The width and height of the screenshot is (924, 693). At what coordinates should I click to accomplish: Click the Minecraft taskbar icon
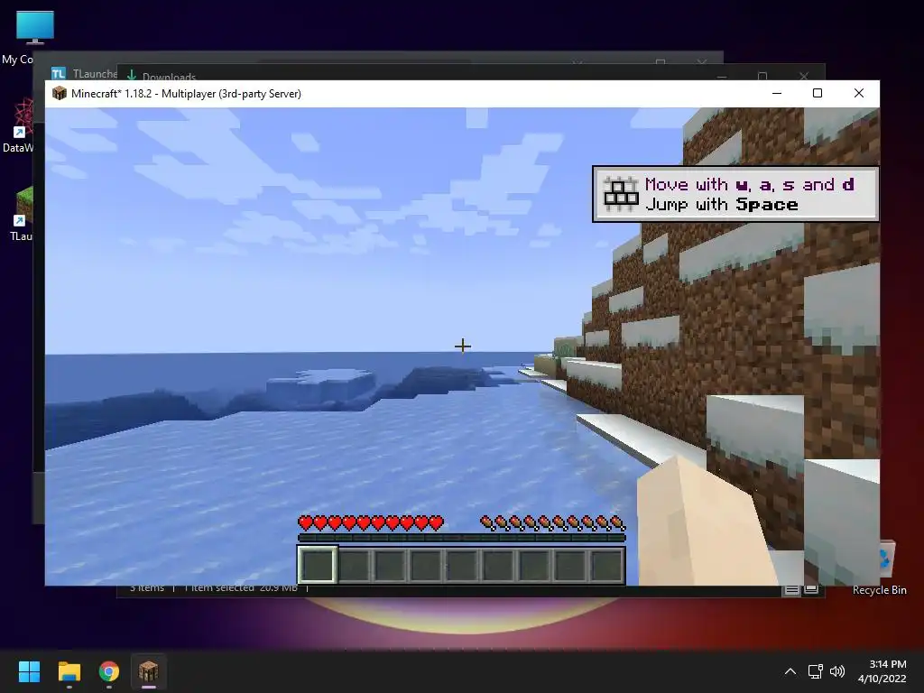[149, 671]
